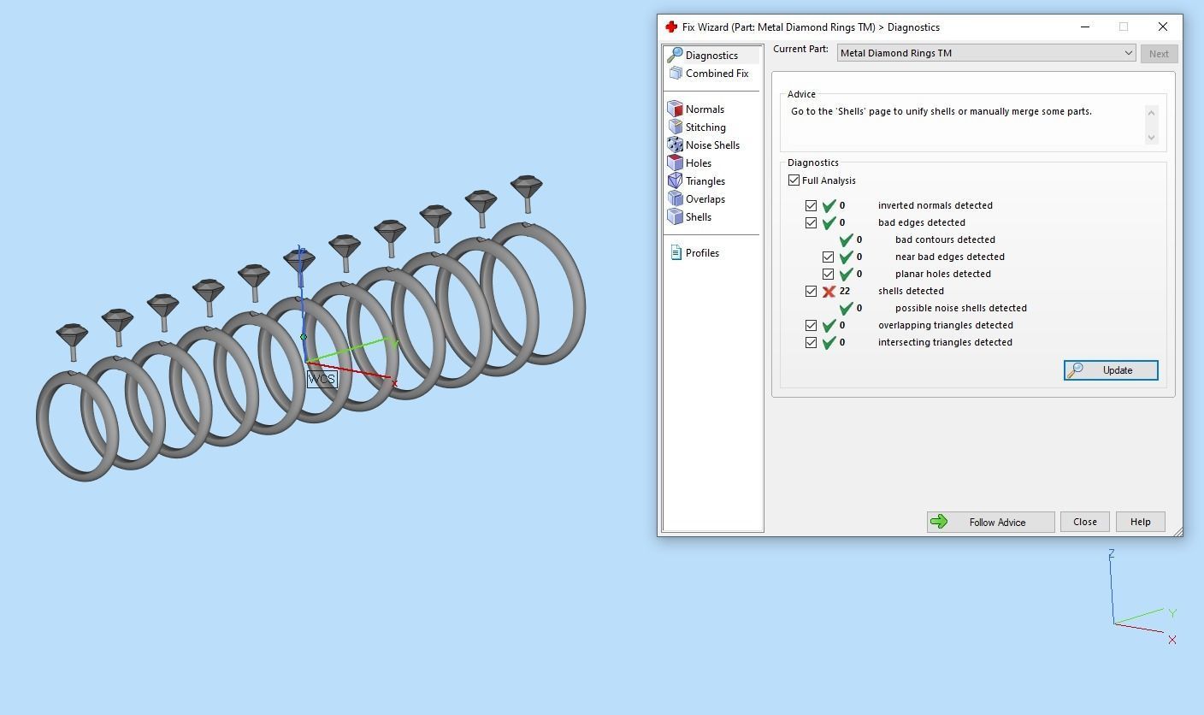Viewport: 1204px width, 715px height.
Task: Toggle near bad edges detected checkbox
Action: tap(829, 257)
